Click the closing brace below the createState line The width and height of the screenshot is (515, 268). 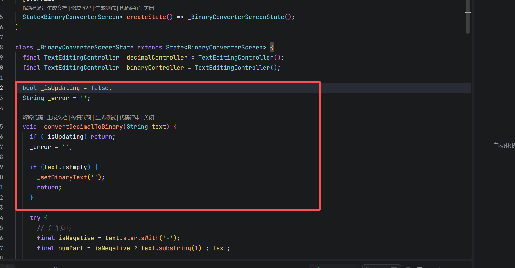pos(17,27)
